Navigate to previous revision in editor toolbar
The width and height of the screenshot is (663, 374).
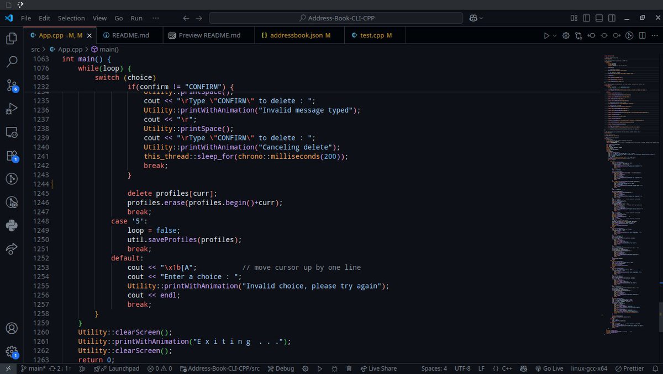pos(591,35)
